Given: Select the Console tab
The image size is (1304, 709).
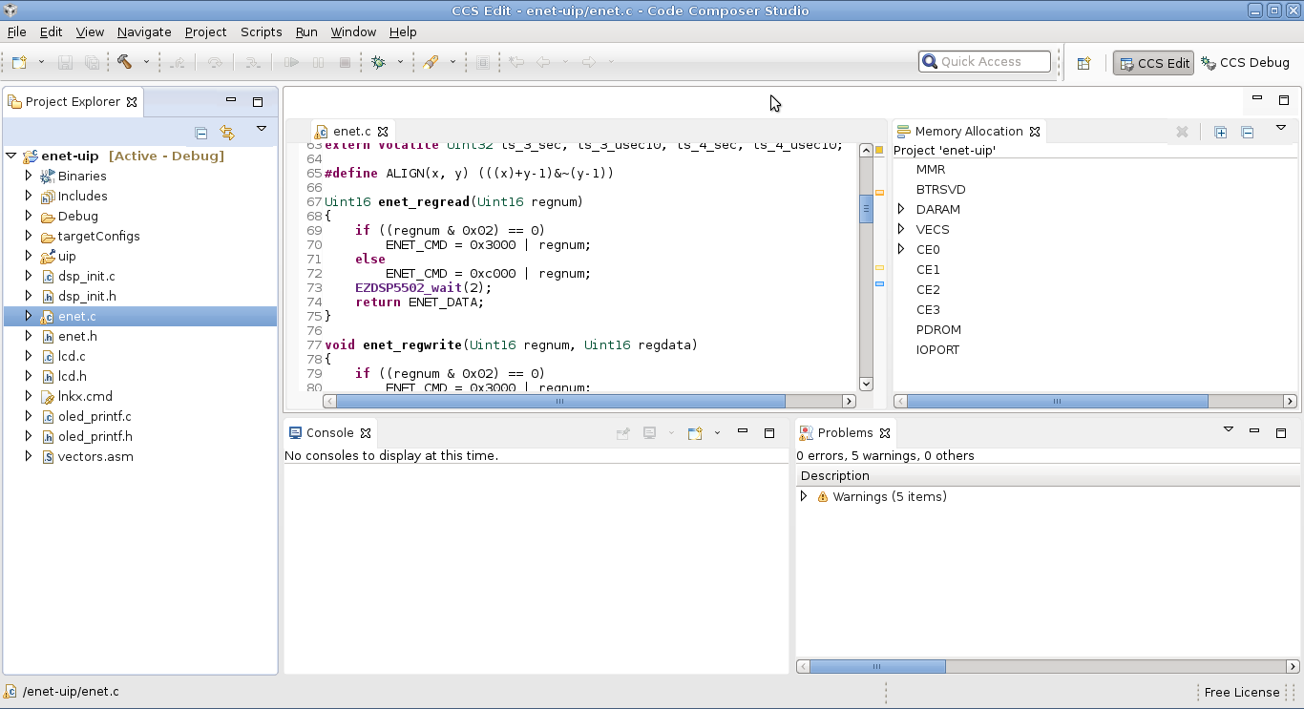Looking at the screenshot, I should (x=329, y=432).
